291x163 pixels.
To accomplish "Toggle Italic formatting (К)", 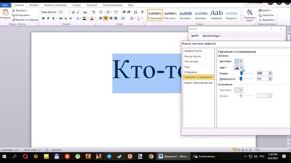I will [48, 18].
